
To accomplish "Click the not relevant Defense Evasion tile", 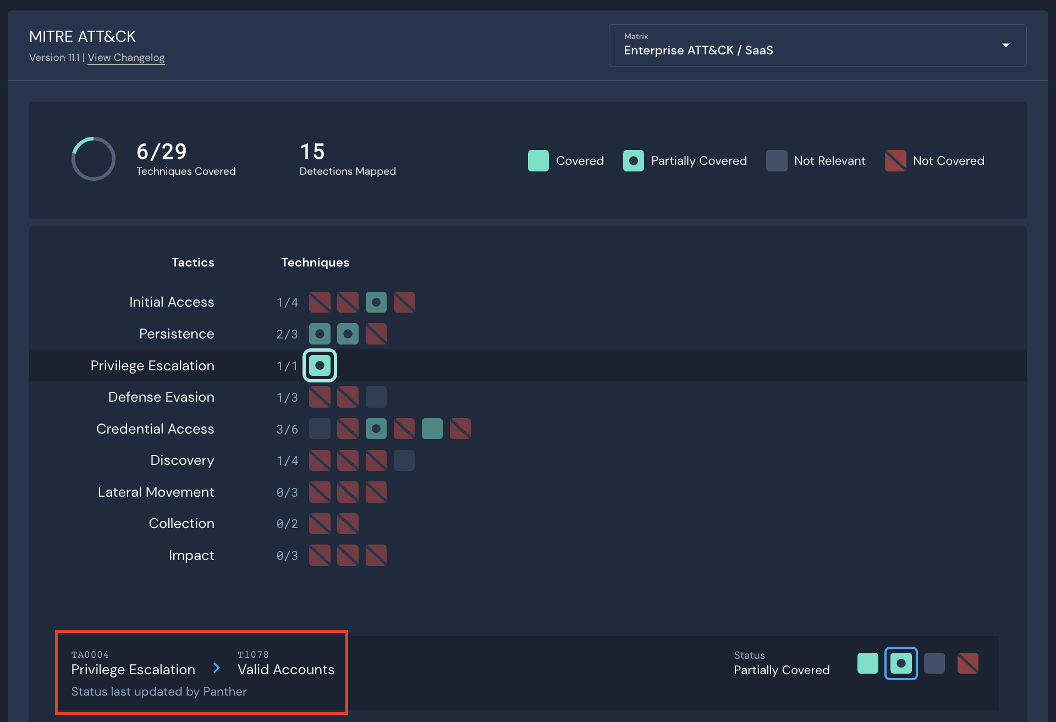I will point(376,397).
